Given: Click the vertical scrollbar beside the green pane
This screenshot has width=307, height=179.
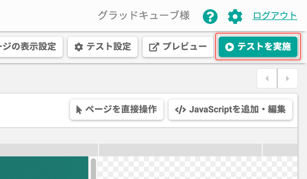Looking at the screenshot, I should click(x=93, y=169).
